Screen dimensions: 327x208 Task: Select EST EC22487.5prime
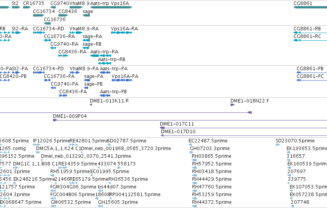[190, 145]
